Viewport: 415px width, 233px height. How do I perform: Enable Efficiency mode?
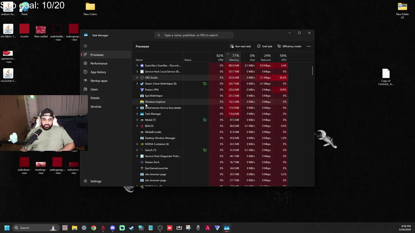(289, 46)
